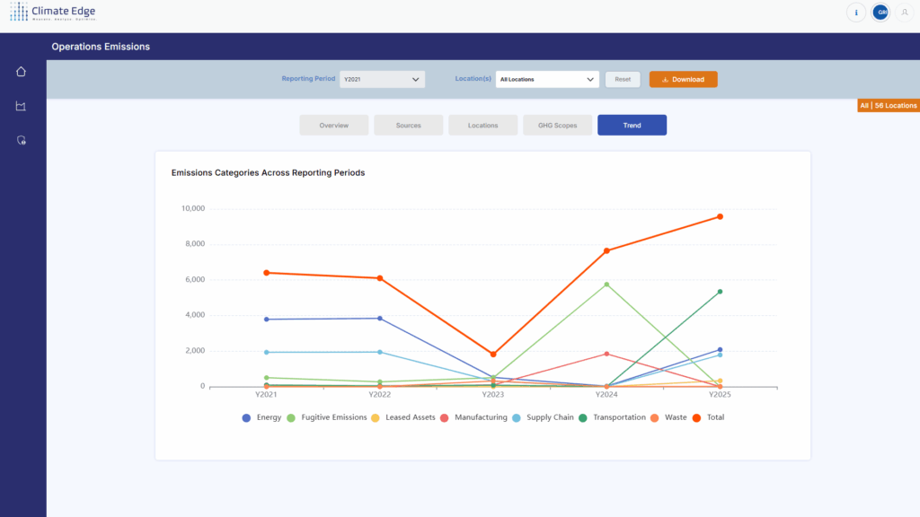The height and width of the screenshot is (517, 920).
Task: Click the orange Download button
Action: 683,79
